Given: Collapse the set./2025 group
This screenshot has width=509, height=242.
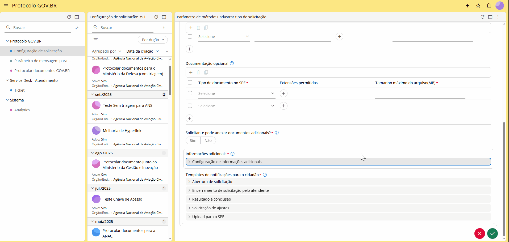Looking at the screenshot, I should 92,95.
